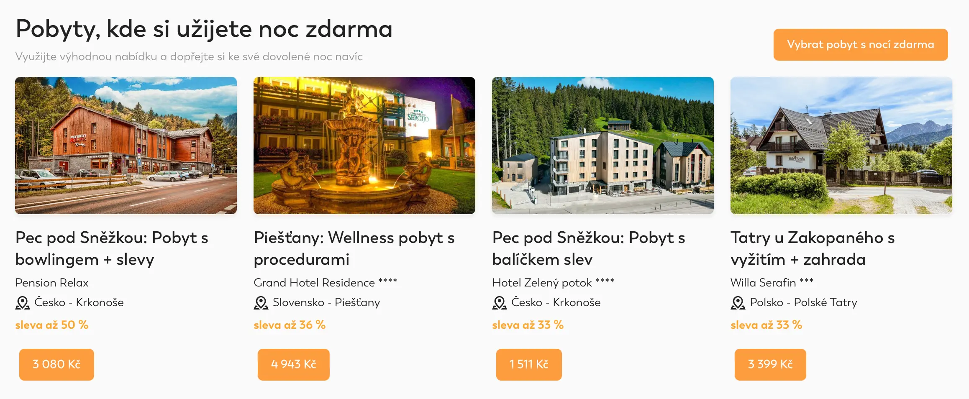Select the 1 511 Kč price button

[x=529, y=364]
